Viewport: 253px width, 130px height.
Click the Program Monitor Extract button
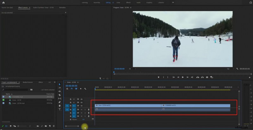pyautogui.click(x=202, y=77)
